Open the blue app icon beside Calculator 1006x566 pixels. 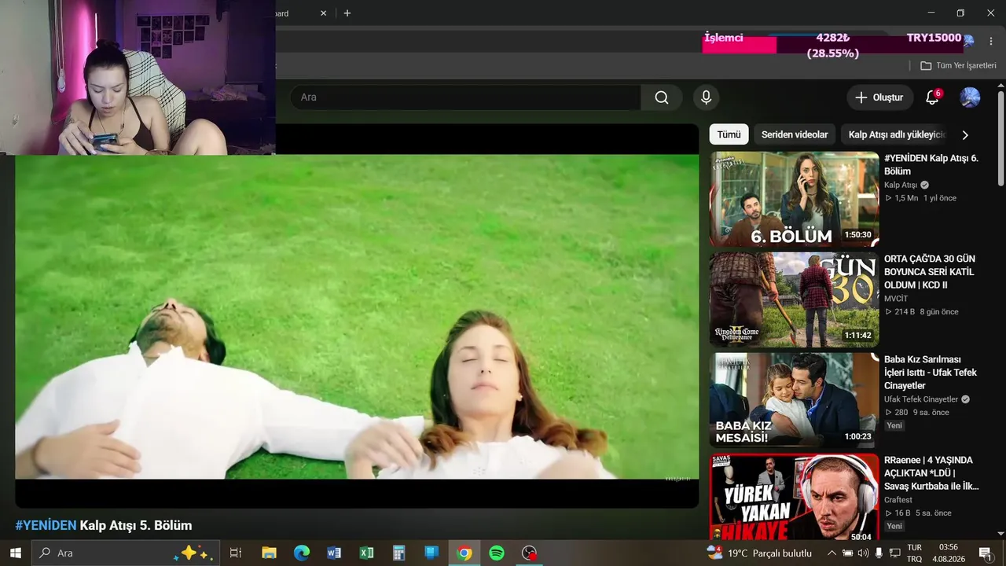(431, 553)
